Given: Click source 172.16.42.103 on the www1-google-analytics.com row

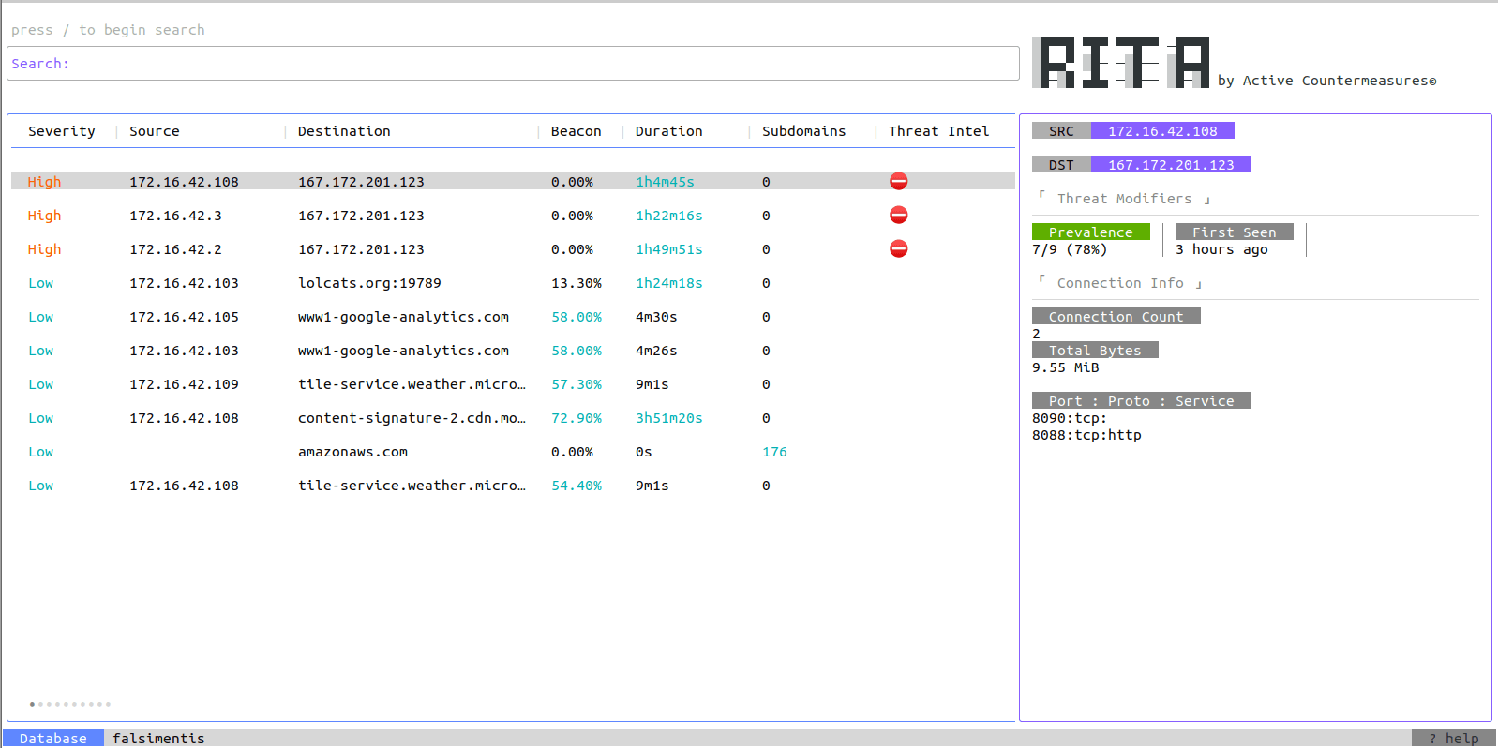Looking at the screenshot, I should [184, 351].
